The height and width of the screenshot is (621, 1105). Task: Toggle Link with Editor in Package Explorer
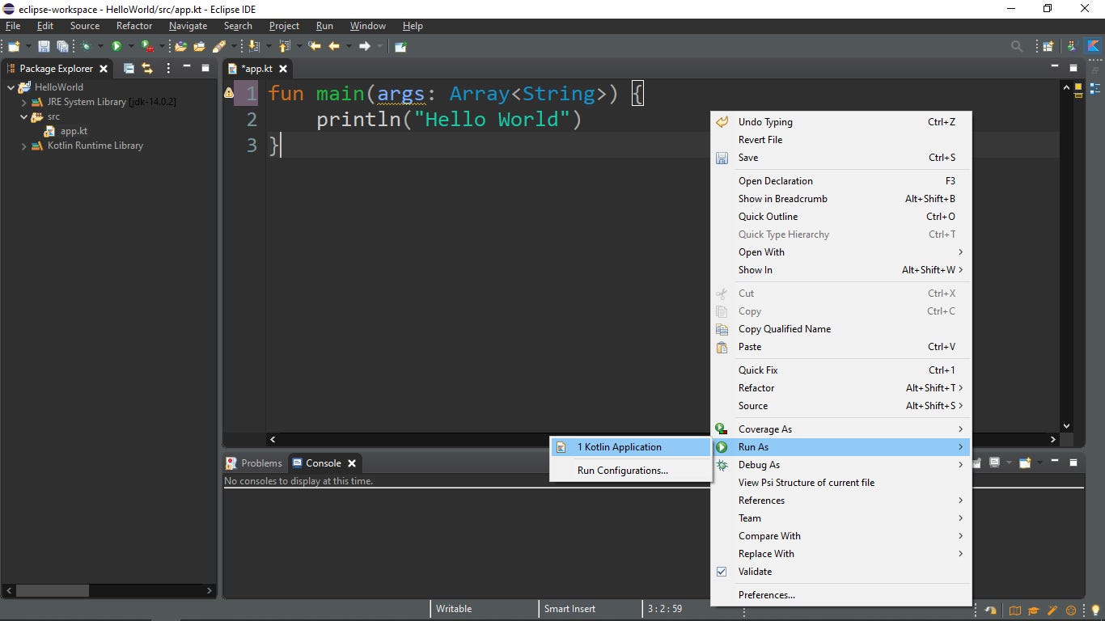point(147,69)
